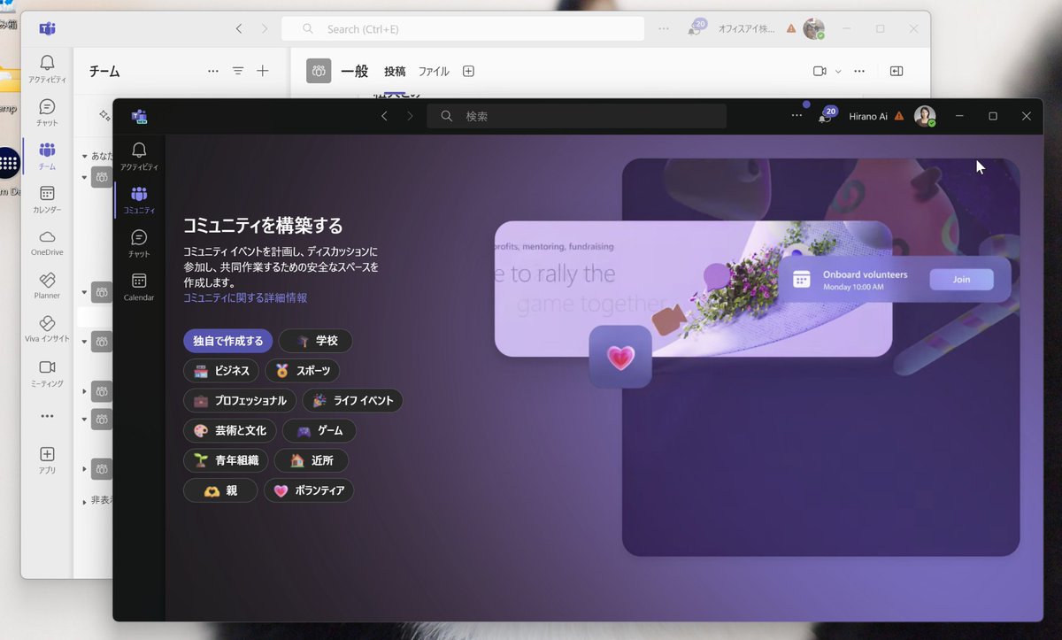Open Activity in dark Teams window sidebar

point(139,156)
